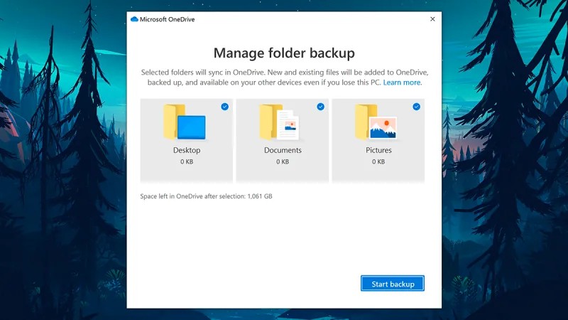This screenshot has height=320, width=568.
Task: Select the Pictures folder icon
Action: [376, 122]
